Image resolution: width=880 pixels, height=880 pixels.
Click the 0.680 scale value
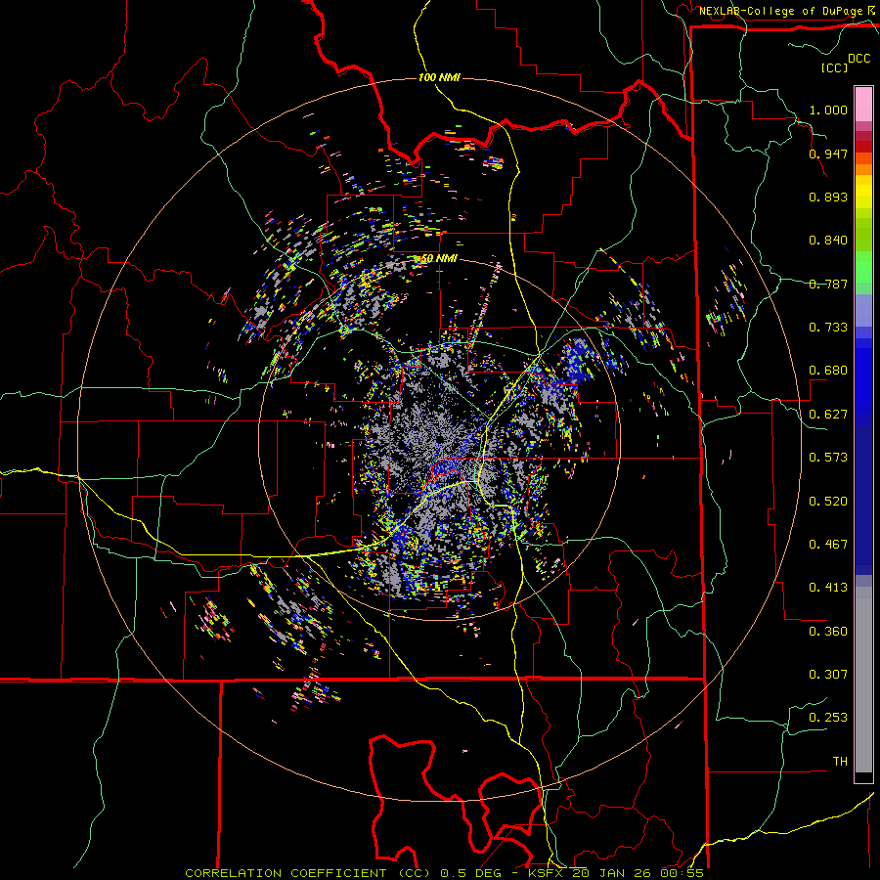pyautogui.click(x=828, y=371)
